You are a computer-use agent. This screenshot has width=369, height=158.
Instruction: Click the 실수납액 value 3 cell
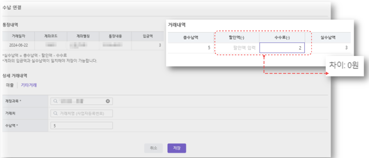[328, 48]
